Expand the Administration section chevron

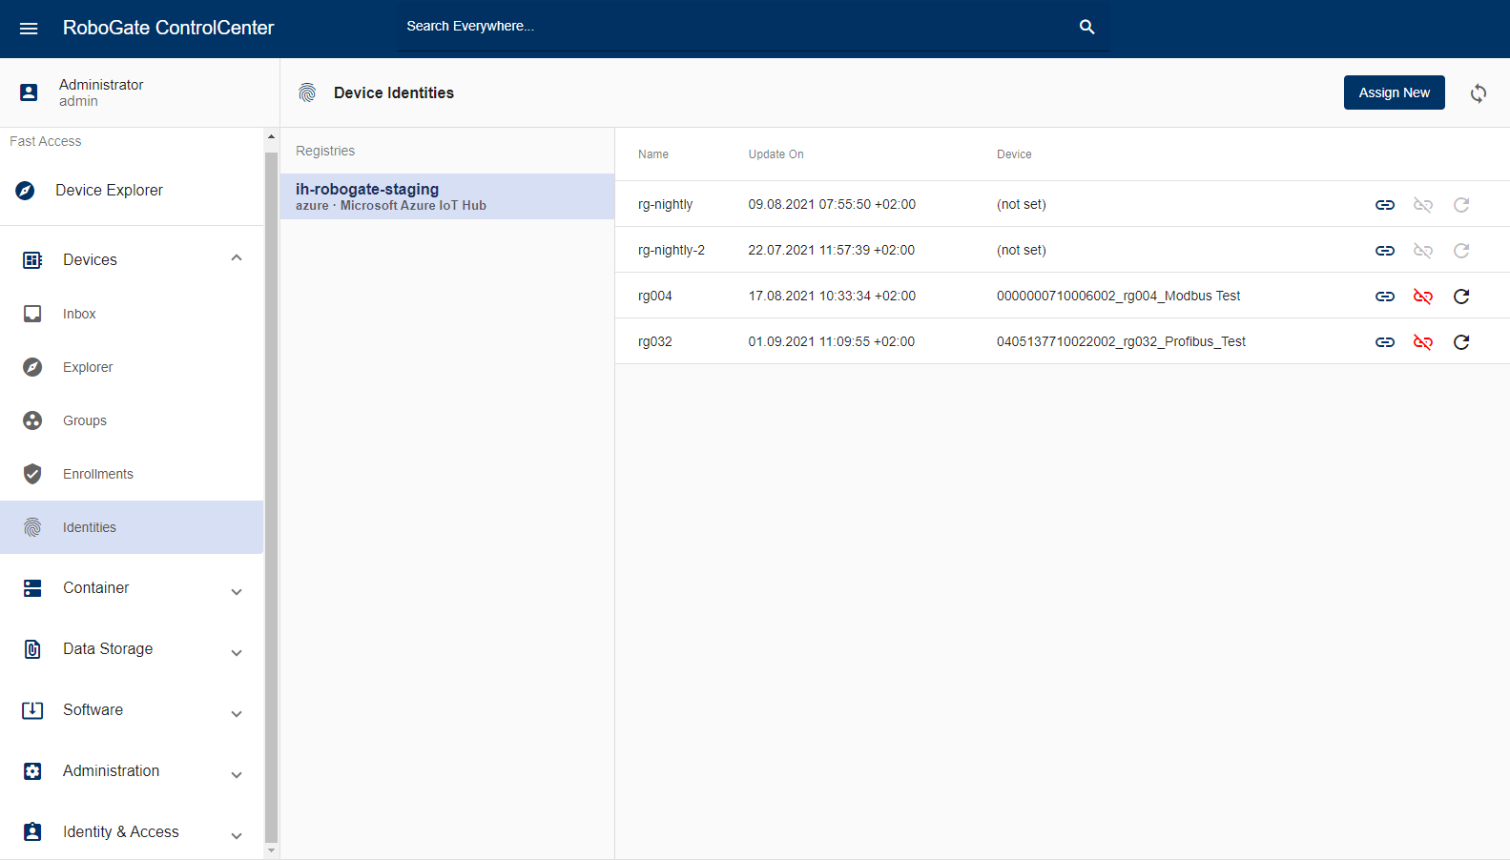(237, 775)
